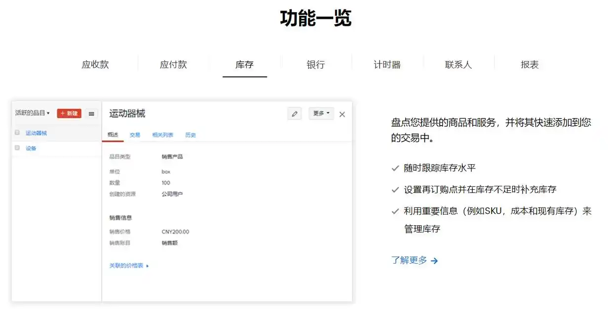This screenshot has width=613, height=315.
Task: Open the 历史 tab
Action: [191, 134]
